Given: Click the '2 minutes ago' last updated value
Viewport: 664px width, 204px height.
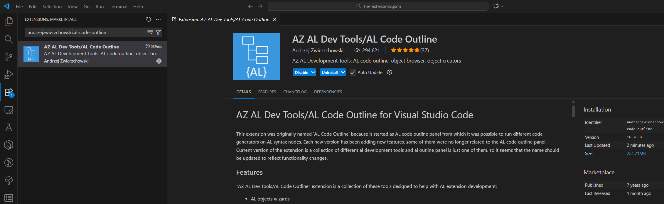Looking at the screenshot, I should pos(640,145).
